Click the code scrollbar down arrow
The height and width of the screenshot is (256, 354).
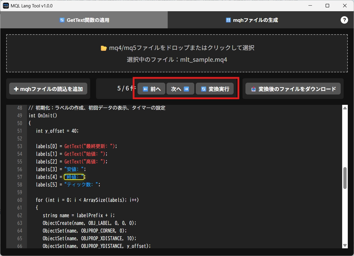point(345,245)
